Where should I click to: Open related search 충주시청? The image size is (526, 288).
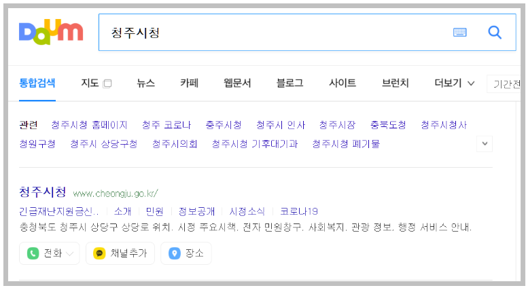(224, 125)
